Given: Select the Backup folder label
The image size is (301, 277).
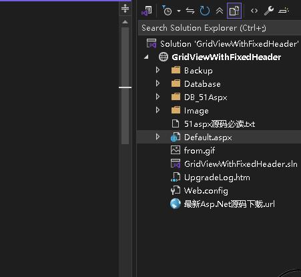Looking at the screenshot, I should tap(198, 71).
